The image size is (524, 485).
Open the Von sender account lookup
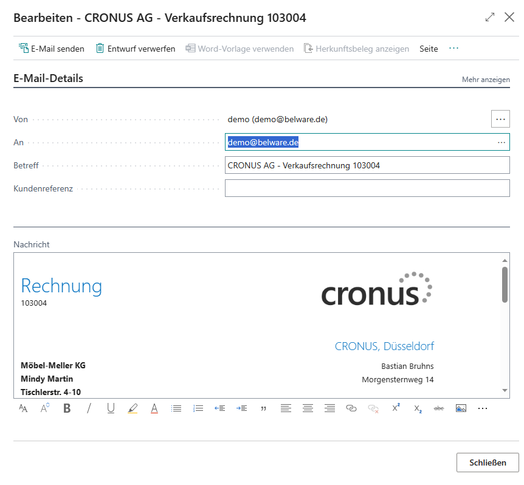click(500, 119)
